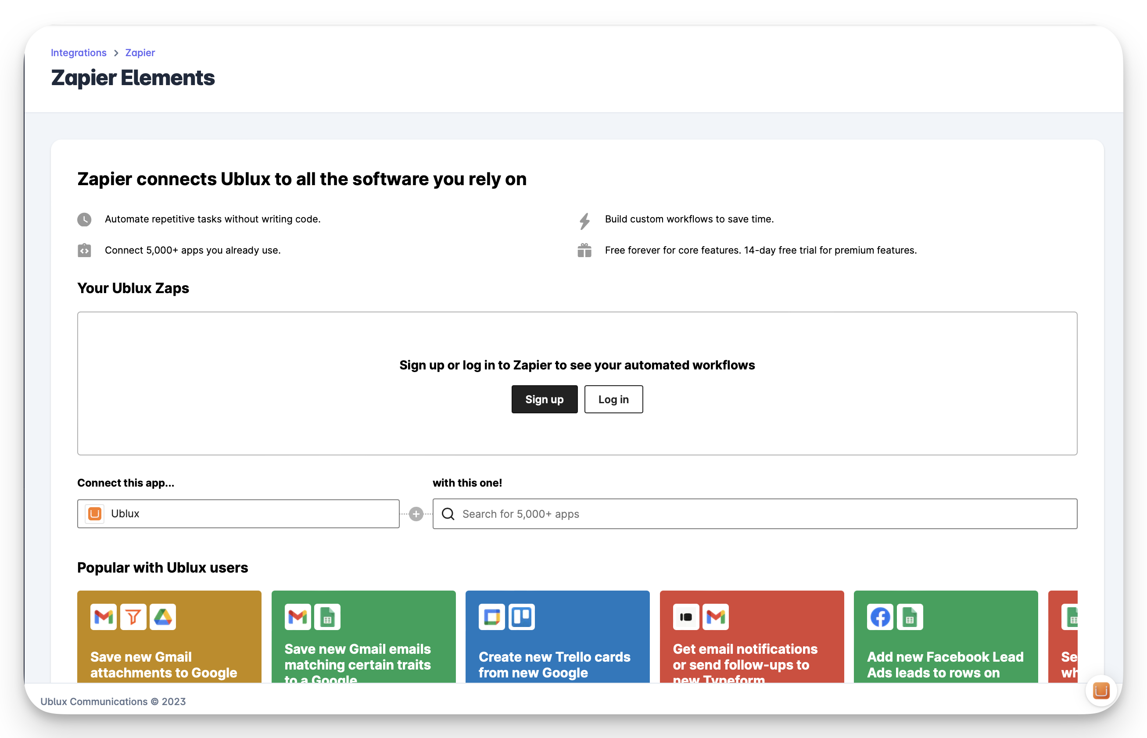Click the Facebook icon on Lead Ads card
1147x738 pixels.
point(880,617)
